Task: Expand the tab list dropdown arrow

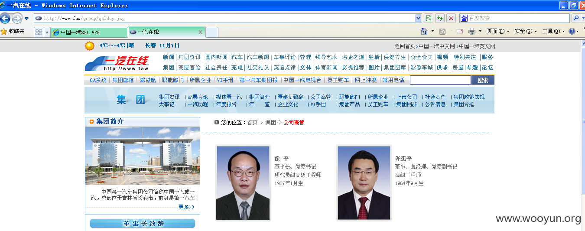Action: tap(47, 32)
